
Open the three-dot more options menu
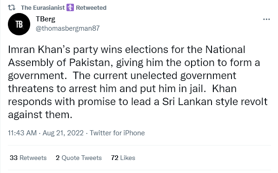[266, 19]
